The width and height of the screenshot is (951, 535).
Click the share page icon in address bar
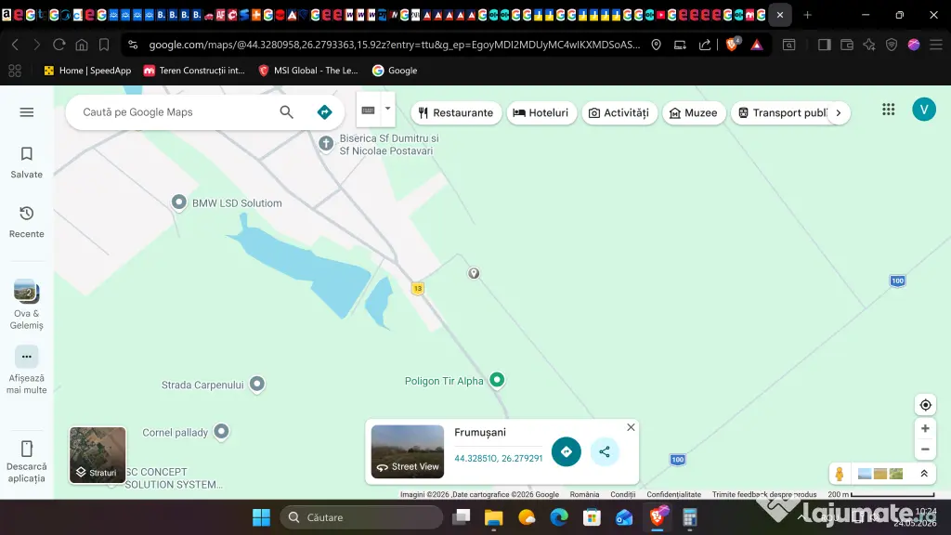pyautogui.click(x=705, y=45)
